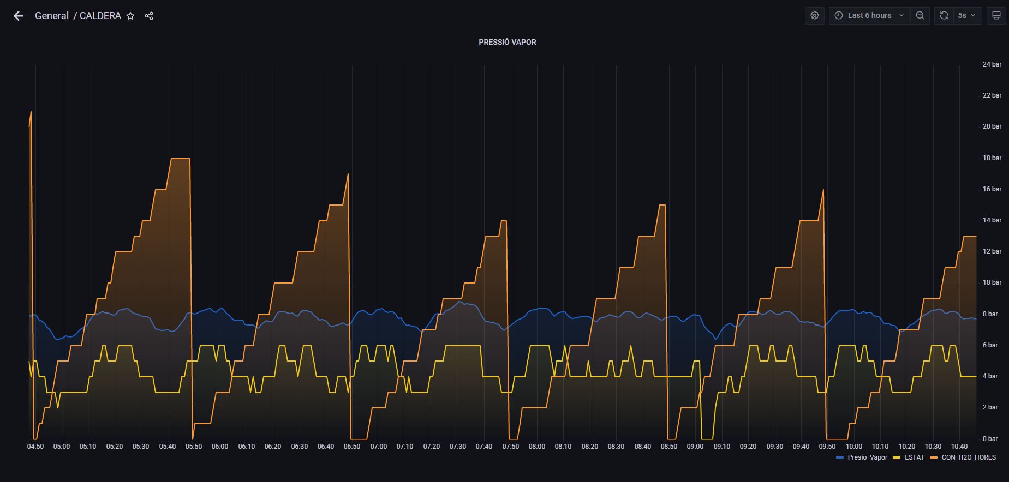
Task: Zoom out the time range
Action: click(920, 15)
